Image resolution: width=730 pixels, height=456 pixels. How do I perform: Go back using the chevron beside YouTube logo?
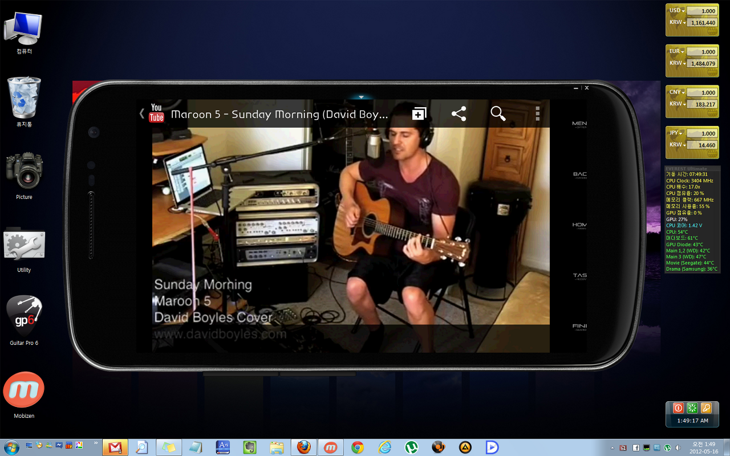pyautogui.click(x=142, y=113)
